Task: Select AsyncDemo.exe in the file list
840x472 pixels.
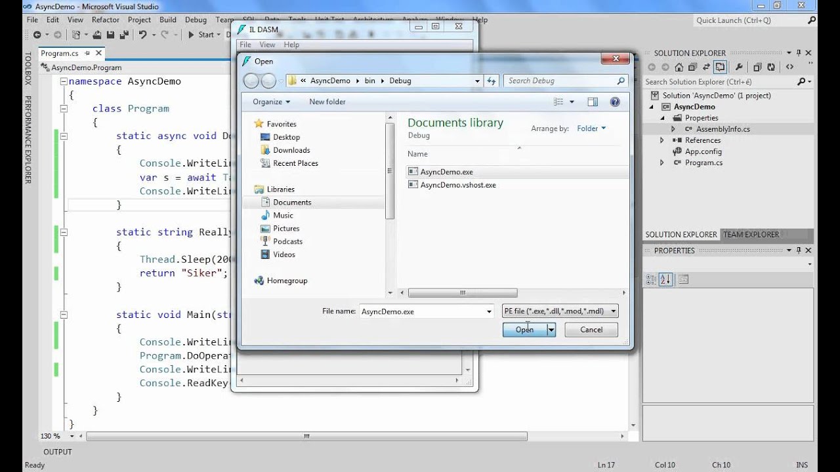Action: click(x=446, y=172)
